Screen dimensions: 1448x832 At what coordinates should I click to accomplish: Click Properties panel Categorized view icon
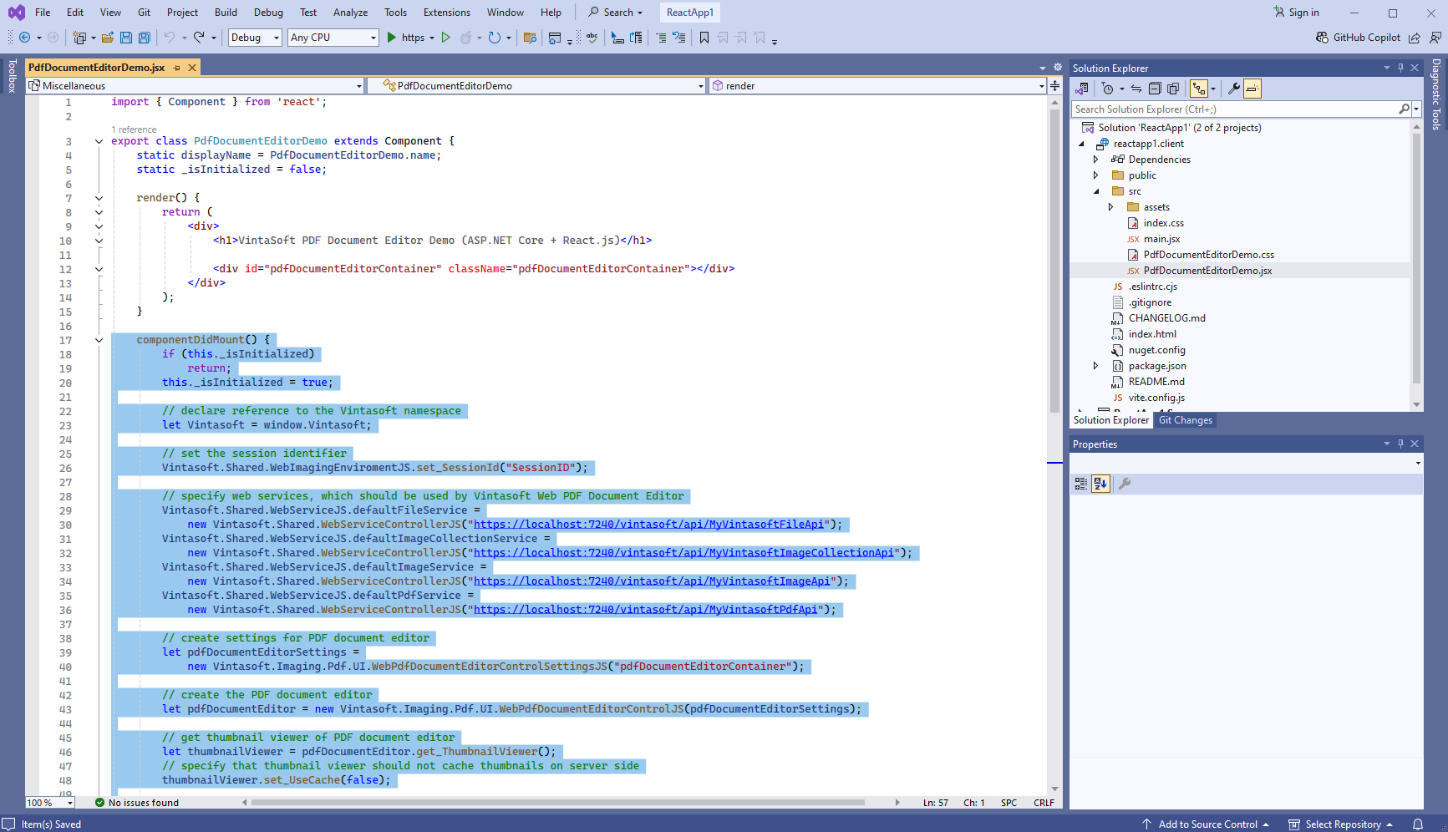pos(1081,484)
